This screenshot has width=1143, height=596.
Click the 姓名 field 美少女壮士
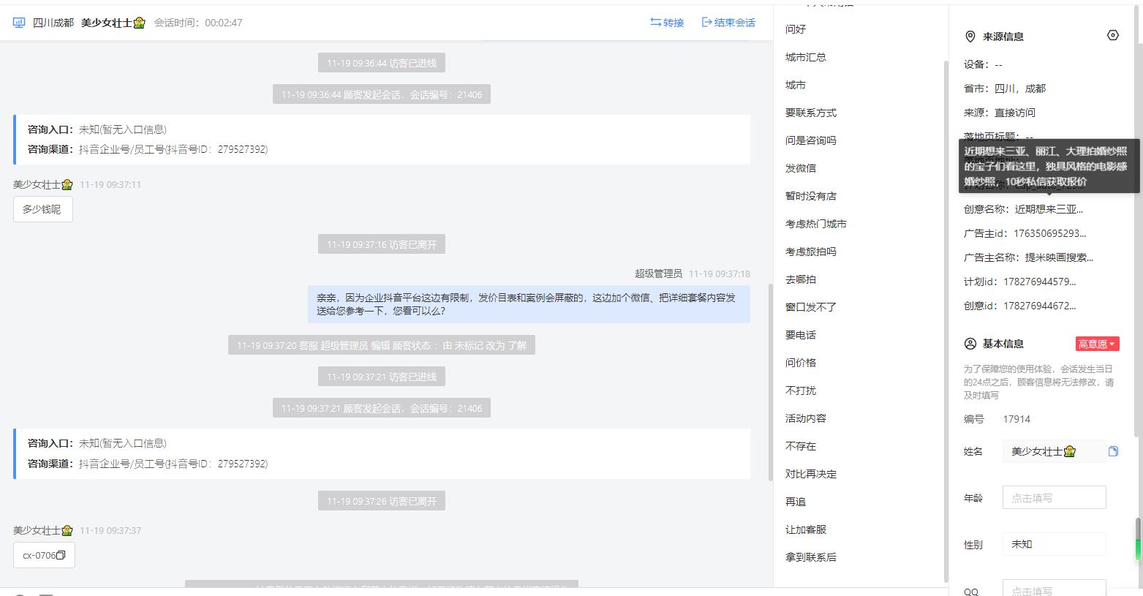tap(1054, 452)
